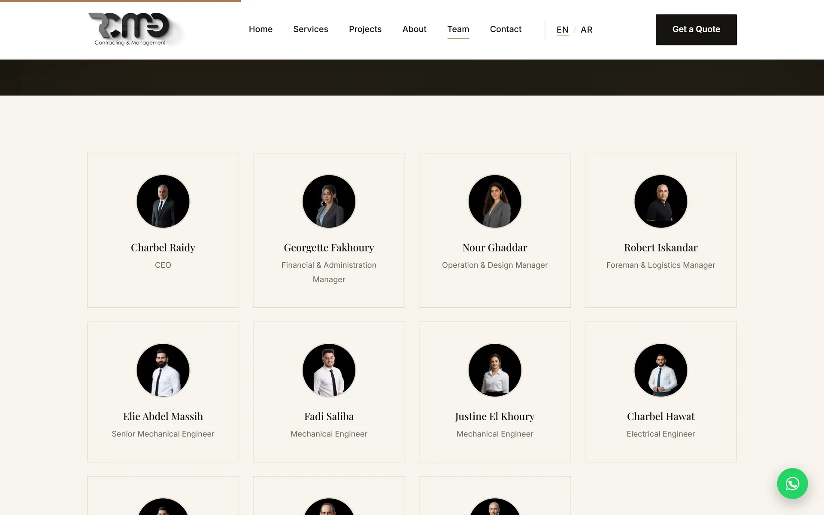This screenshot has height=515, width=824.
Task: Click the CEO job title
Action: [x=163, y=265]
